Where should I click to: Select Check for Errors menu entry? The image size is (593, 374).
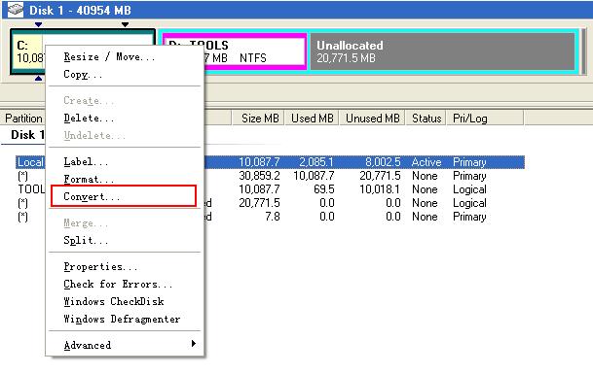tap(118, 285)
